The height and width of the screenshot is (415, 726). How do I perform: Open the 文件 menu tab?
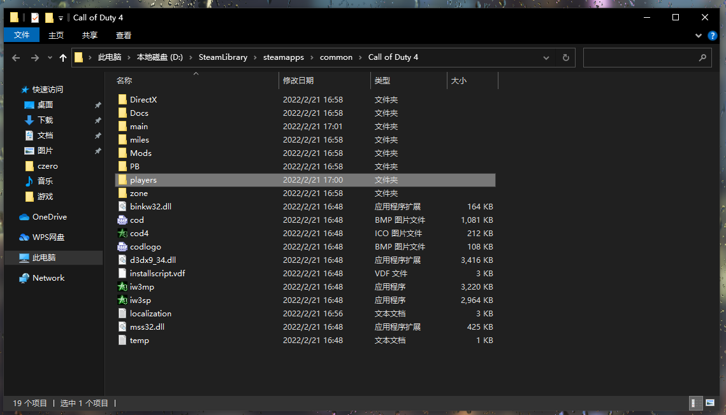pos(21,35)
